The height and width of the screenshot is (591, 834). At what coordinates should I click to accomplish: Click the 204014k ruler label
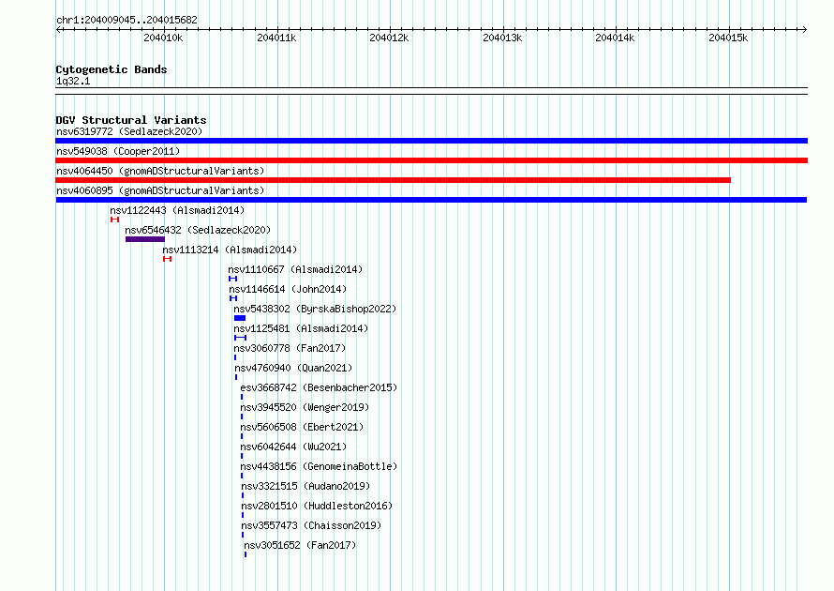click(x=616, y=38)
